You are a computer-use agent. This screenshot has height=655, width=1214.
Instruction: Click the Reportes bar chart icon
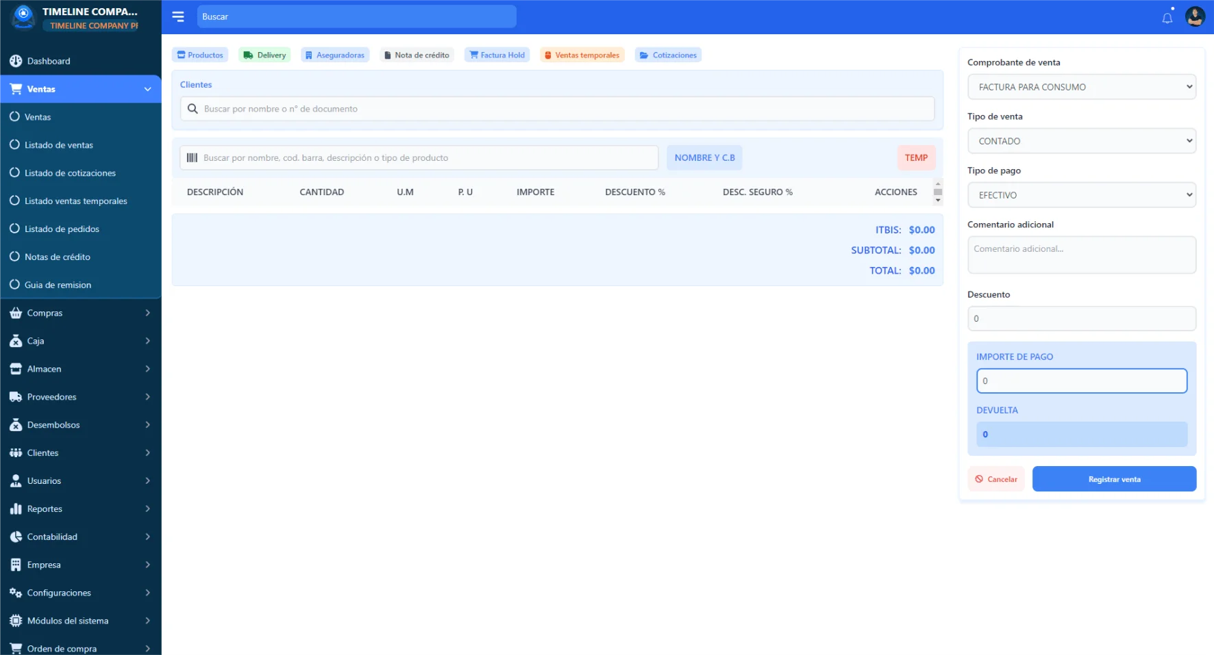click(16, 509)
